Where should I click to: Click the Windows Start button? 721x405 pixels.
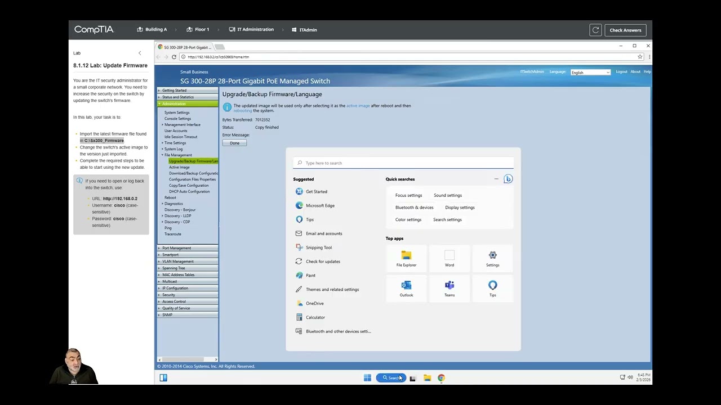[367, 378]
